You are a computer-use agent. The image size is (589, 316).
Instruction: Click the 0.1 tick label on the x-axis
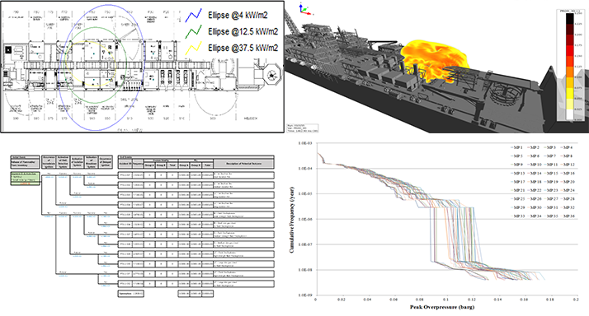[445, 300]
